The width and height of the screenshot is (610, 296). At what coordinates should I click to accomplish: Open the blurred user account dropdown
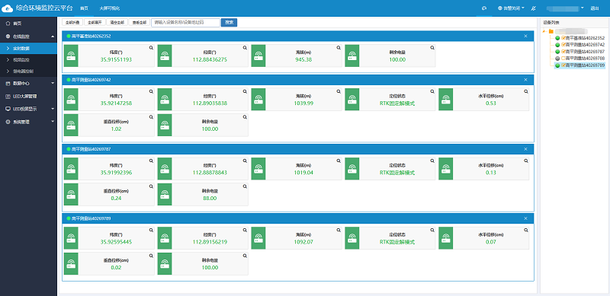(565, 8)
